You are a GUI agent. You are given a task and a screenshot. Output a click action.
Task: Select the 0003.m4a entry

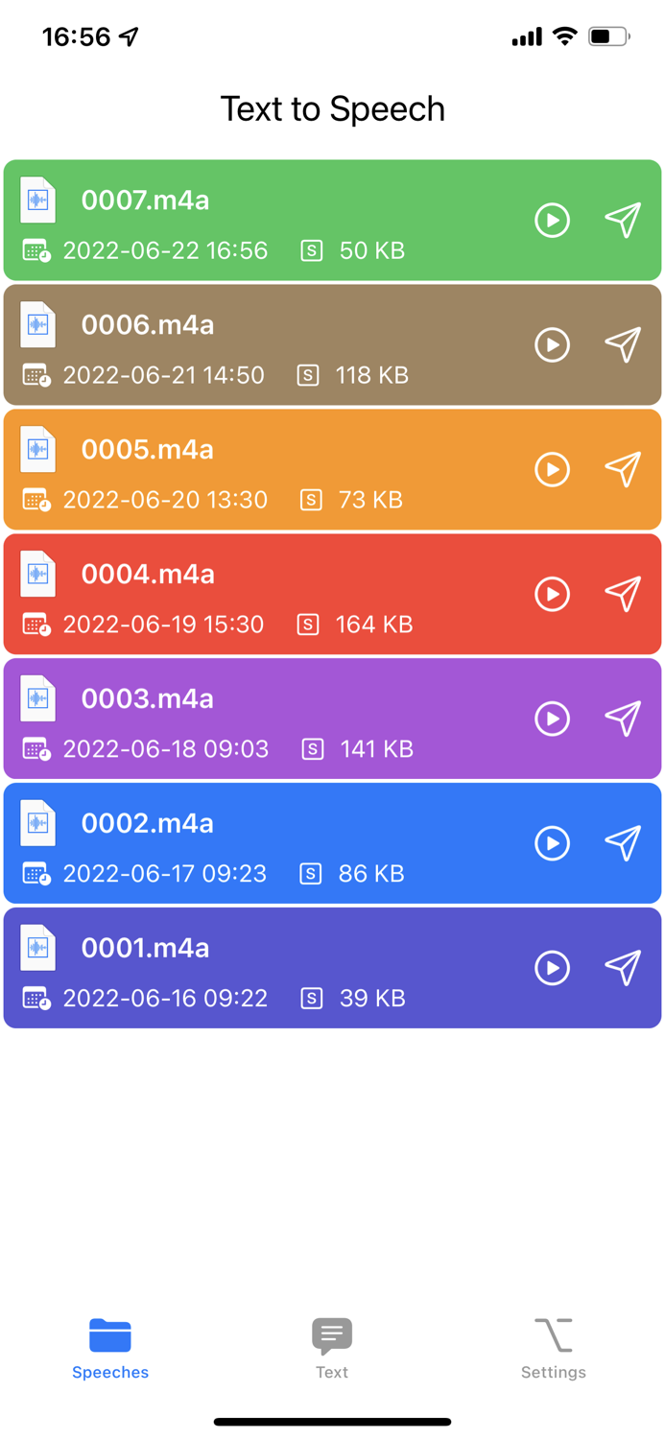pyautogui.click(x=288, y=718)
